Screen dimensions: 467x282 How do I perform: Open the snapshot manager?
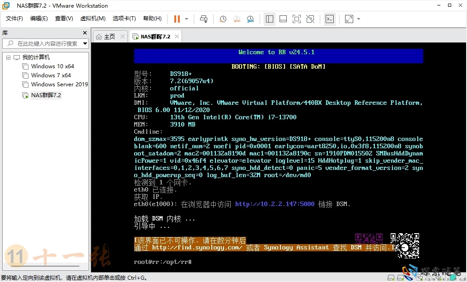(251, 19)
